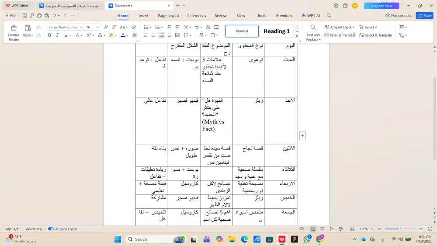Click the Center alignment icon

point(153,35)
